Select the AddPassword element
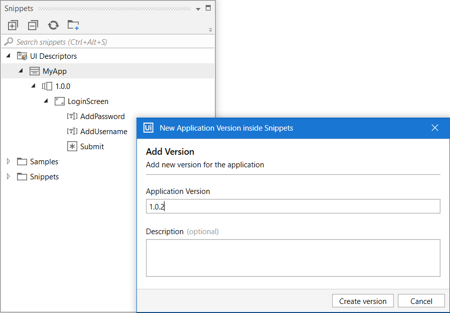Image resolution: width=450 pixels, height=313 pixels. pyautogui.click(x=102, y=117)
